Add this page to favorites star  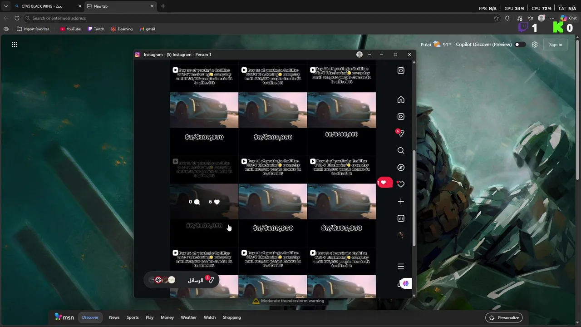coord(496,18)
